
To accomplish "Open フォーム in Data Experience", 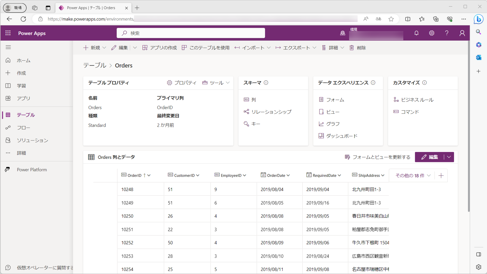I will (331, 100).
